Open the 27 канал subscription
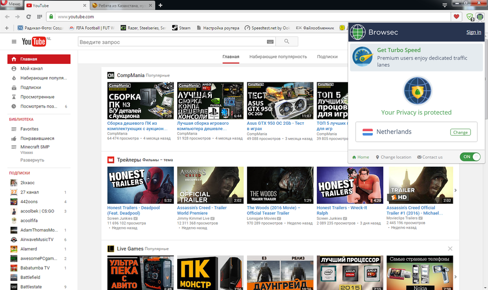 [39, 192]
